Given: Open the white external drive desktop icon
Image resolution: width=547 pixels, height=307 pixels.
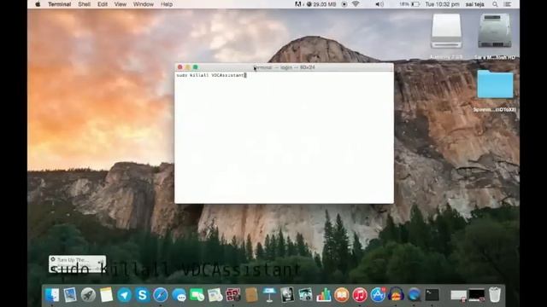Looking at the screenshot, I should (x=446, y=32).
